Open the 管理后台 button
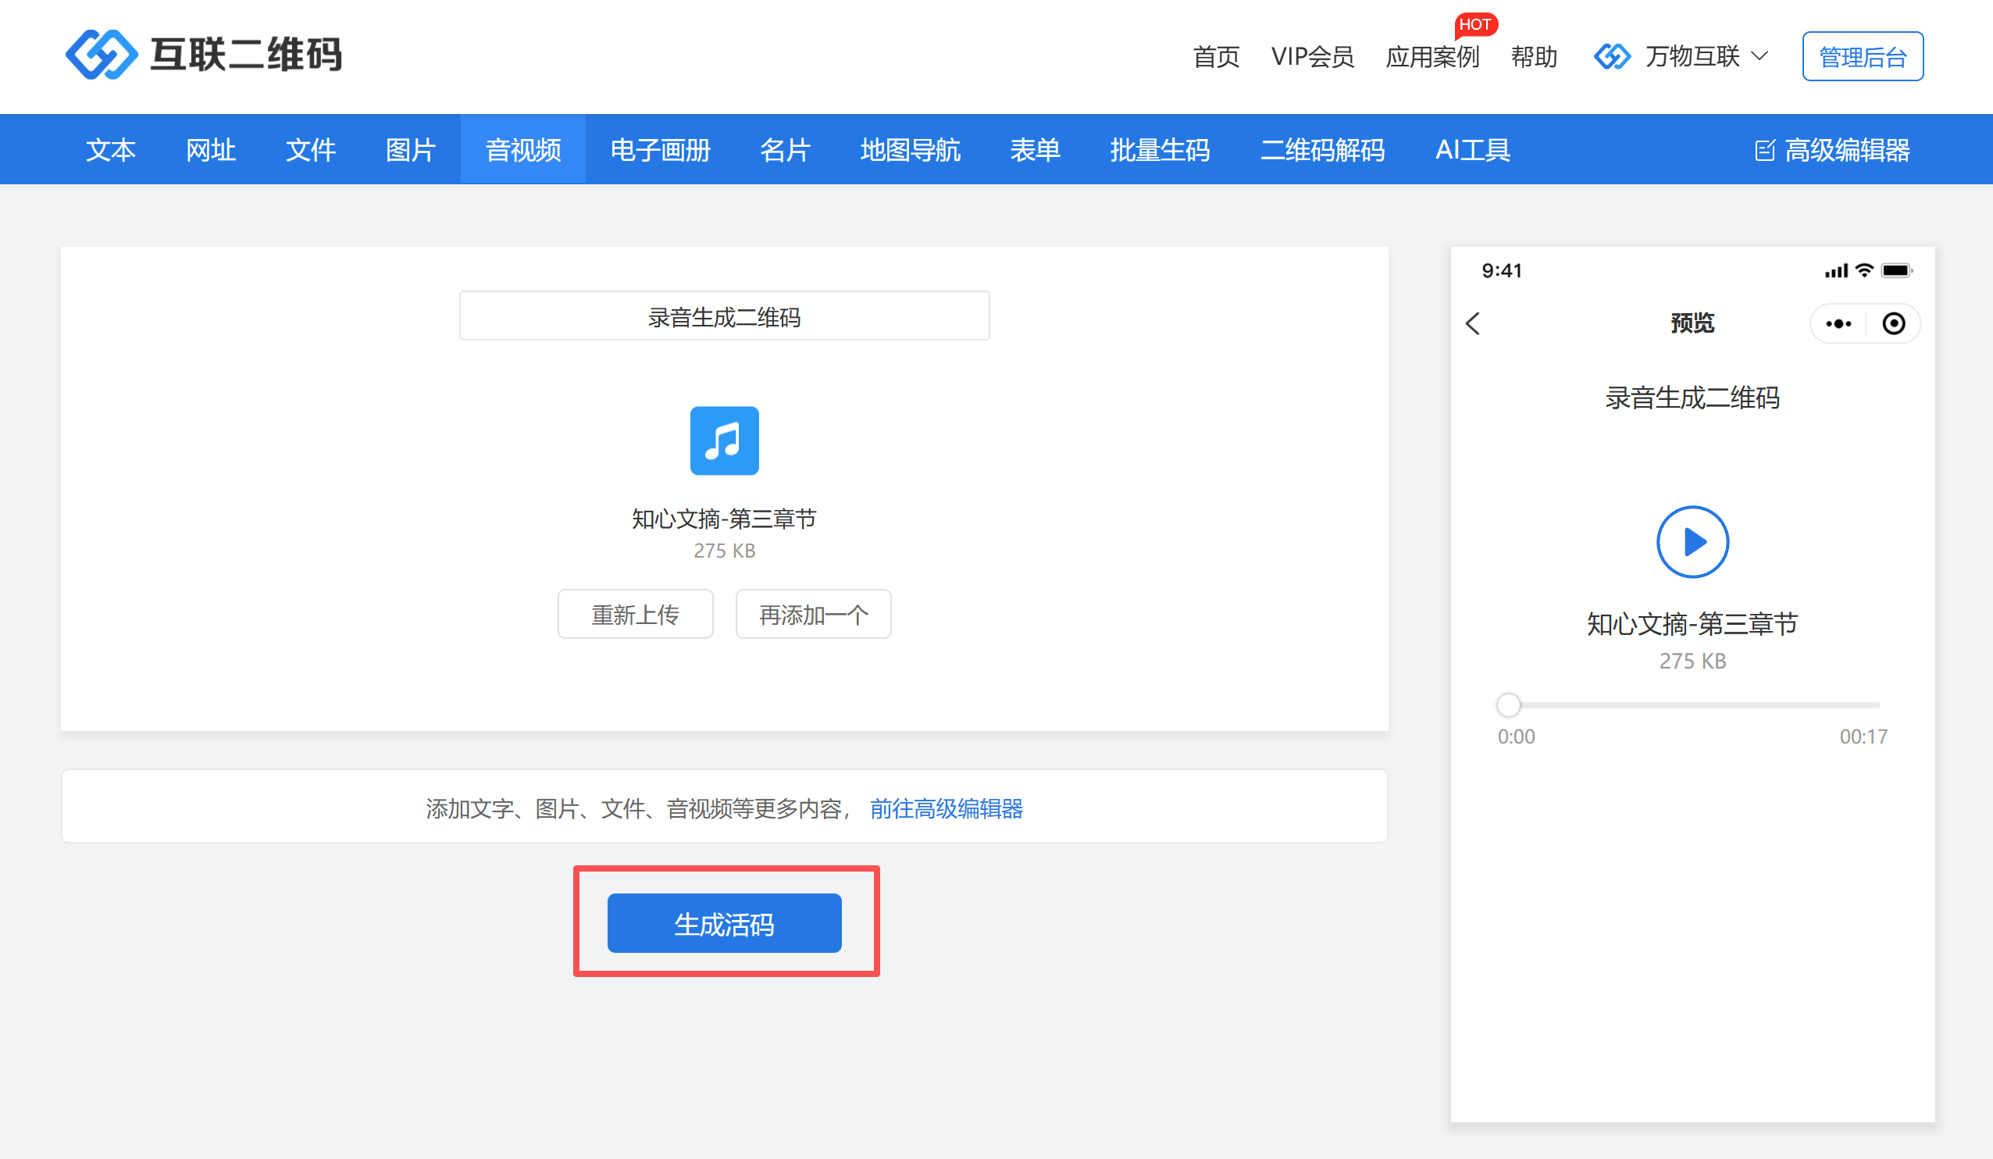The image size is (1993, 1159). pyautogui.click(x=1863, y=57)
